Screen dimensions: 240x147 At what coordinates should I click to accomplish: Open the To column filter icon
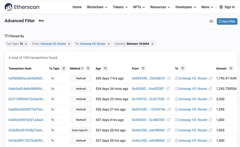coord(182,69)
